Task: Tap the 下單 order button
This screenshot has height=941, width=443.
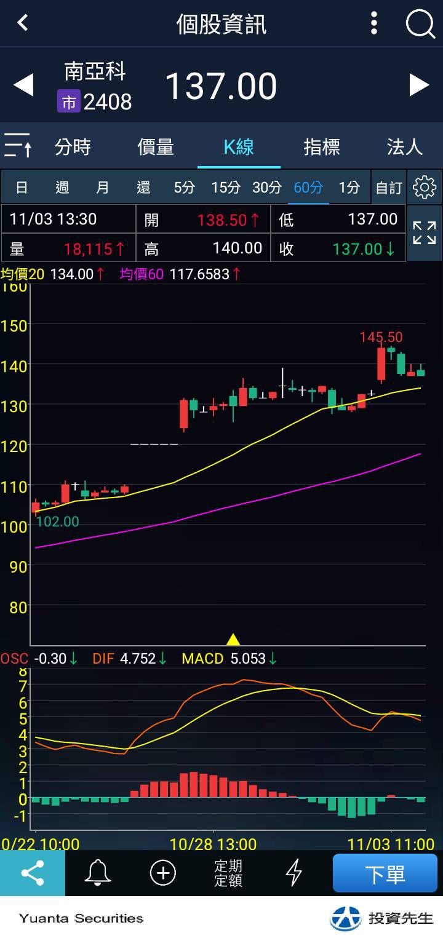Action: click(x=385, y=873)
